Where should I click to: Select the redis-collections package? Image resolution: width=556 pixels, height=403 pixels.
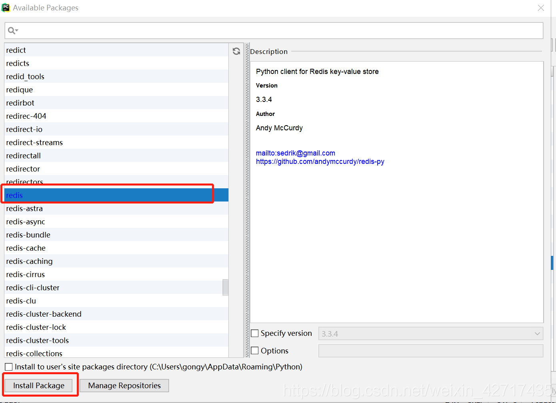[116, 353]
